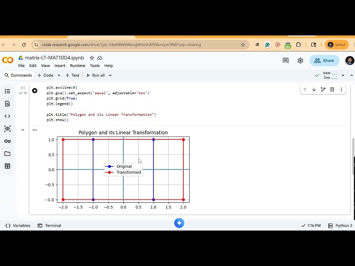This screenshot has width=355, height=266.
Task: Open more cell actions three-dot menu
Action: click(341, 90)
